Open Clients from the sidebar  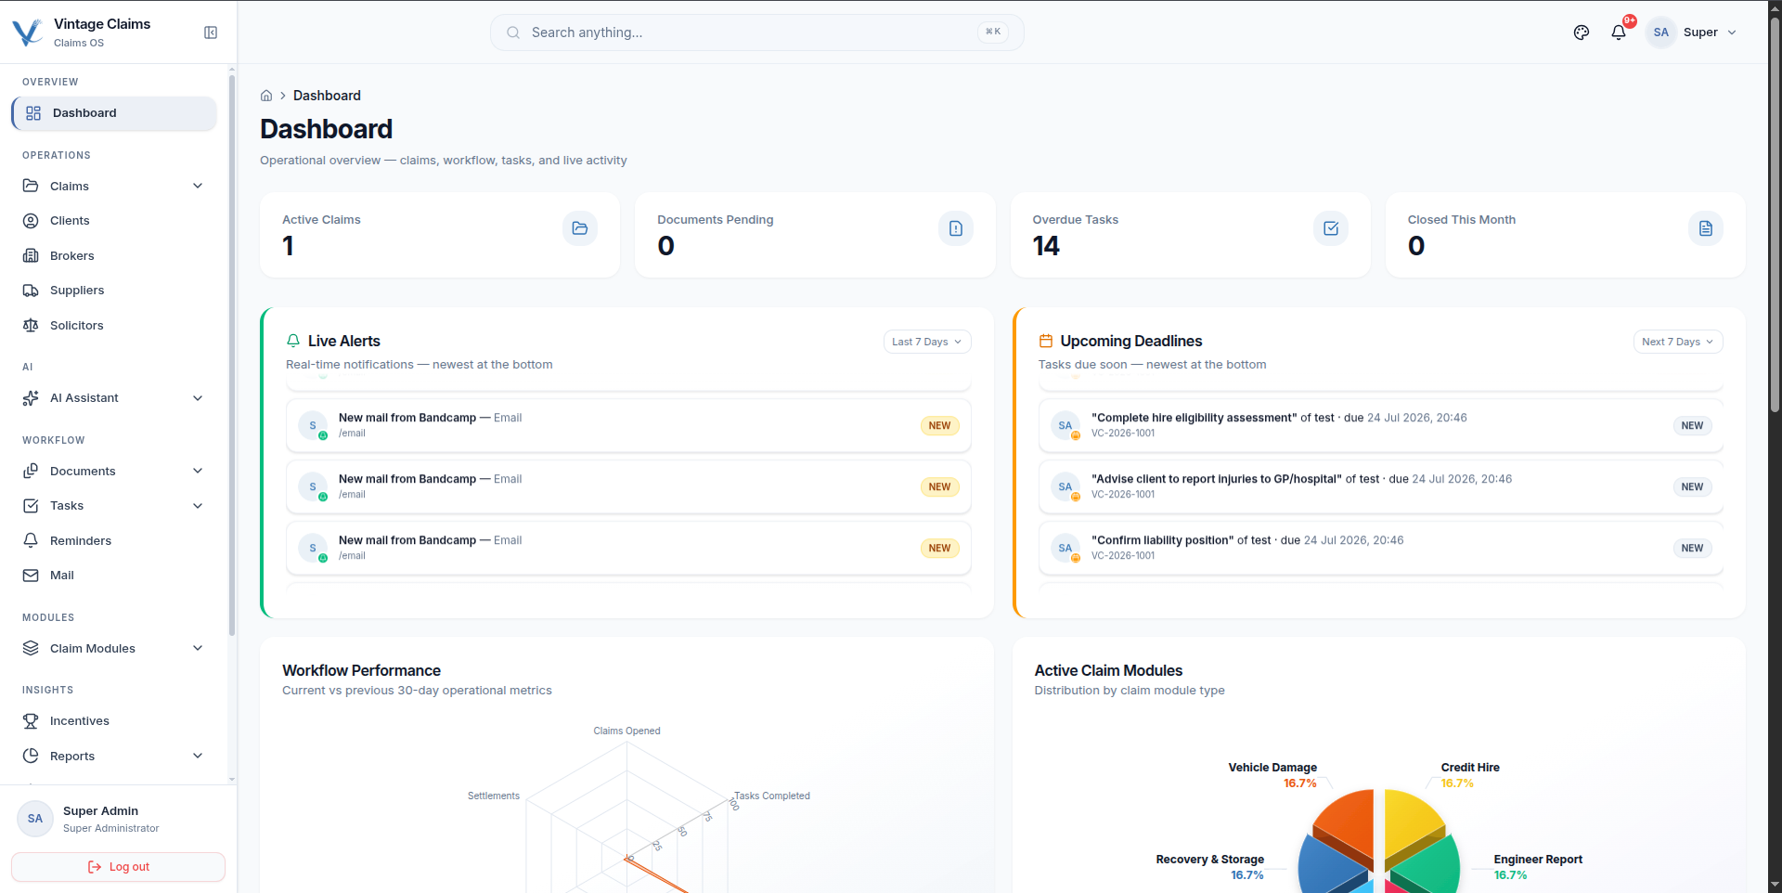114,221
